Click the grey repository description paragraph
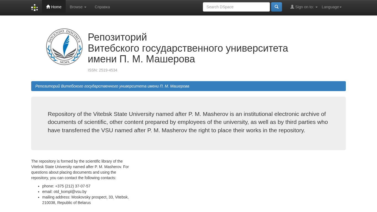377x212 pixels. pyautogui.click(x=188, y=122)
